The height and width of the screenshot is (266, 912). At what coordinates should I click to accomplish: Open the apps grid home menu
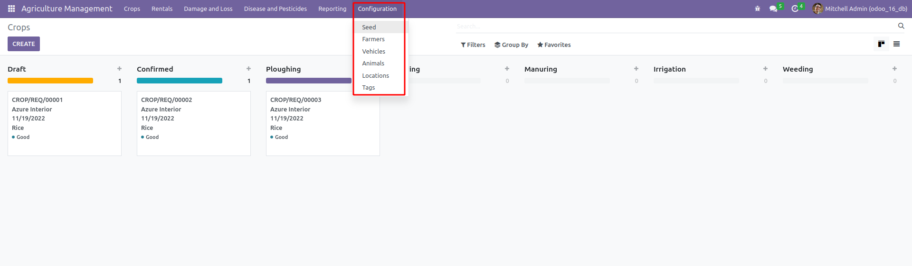click(x=11, y=9)
